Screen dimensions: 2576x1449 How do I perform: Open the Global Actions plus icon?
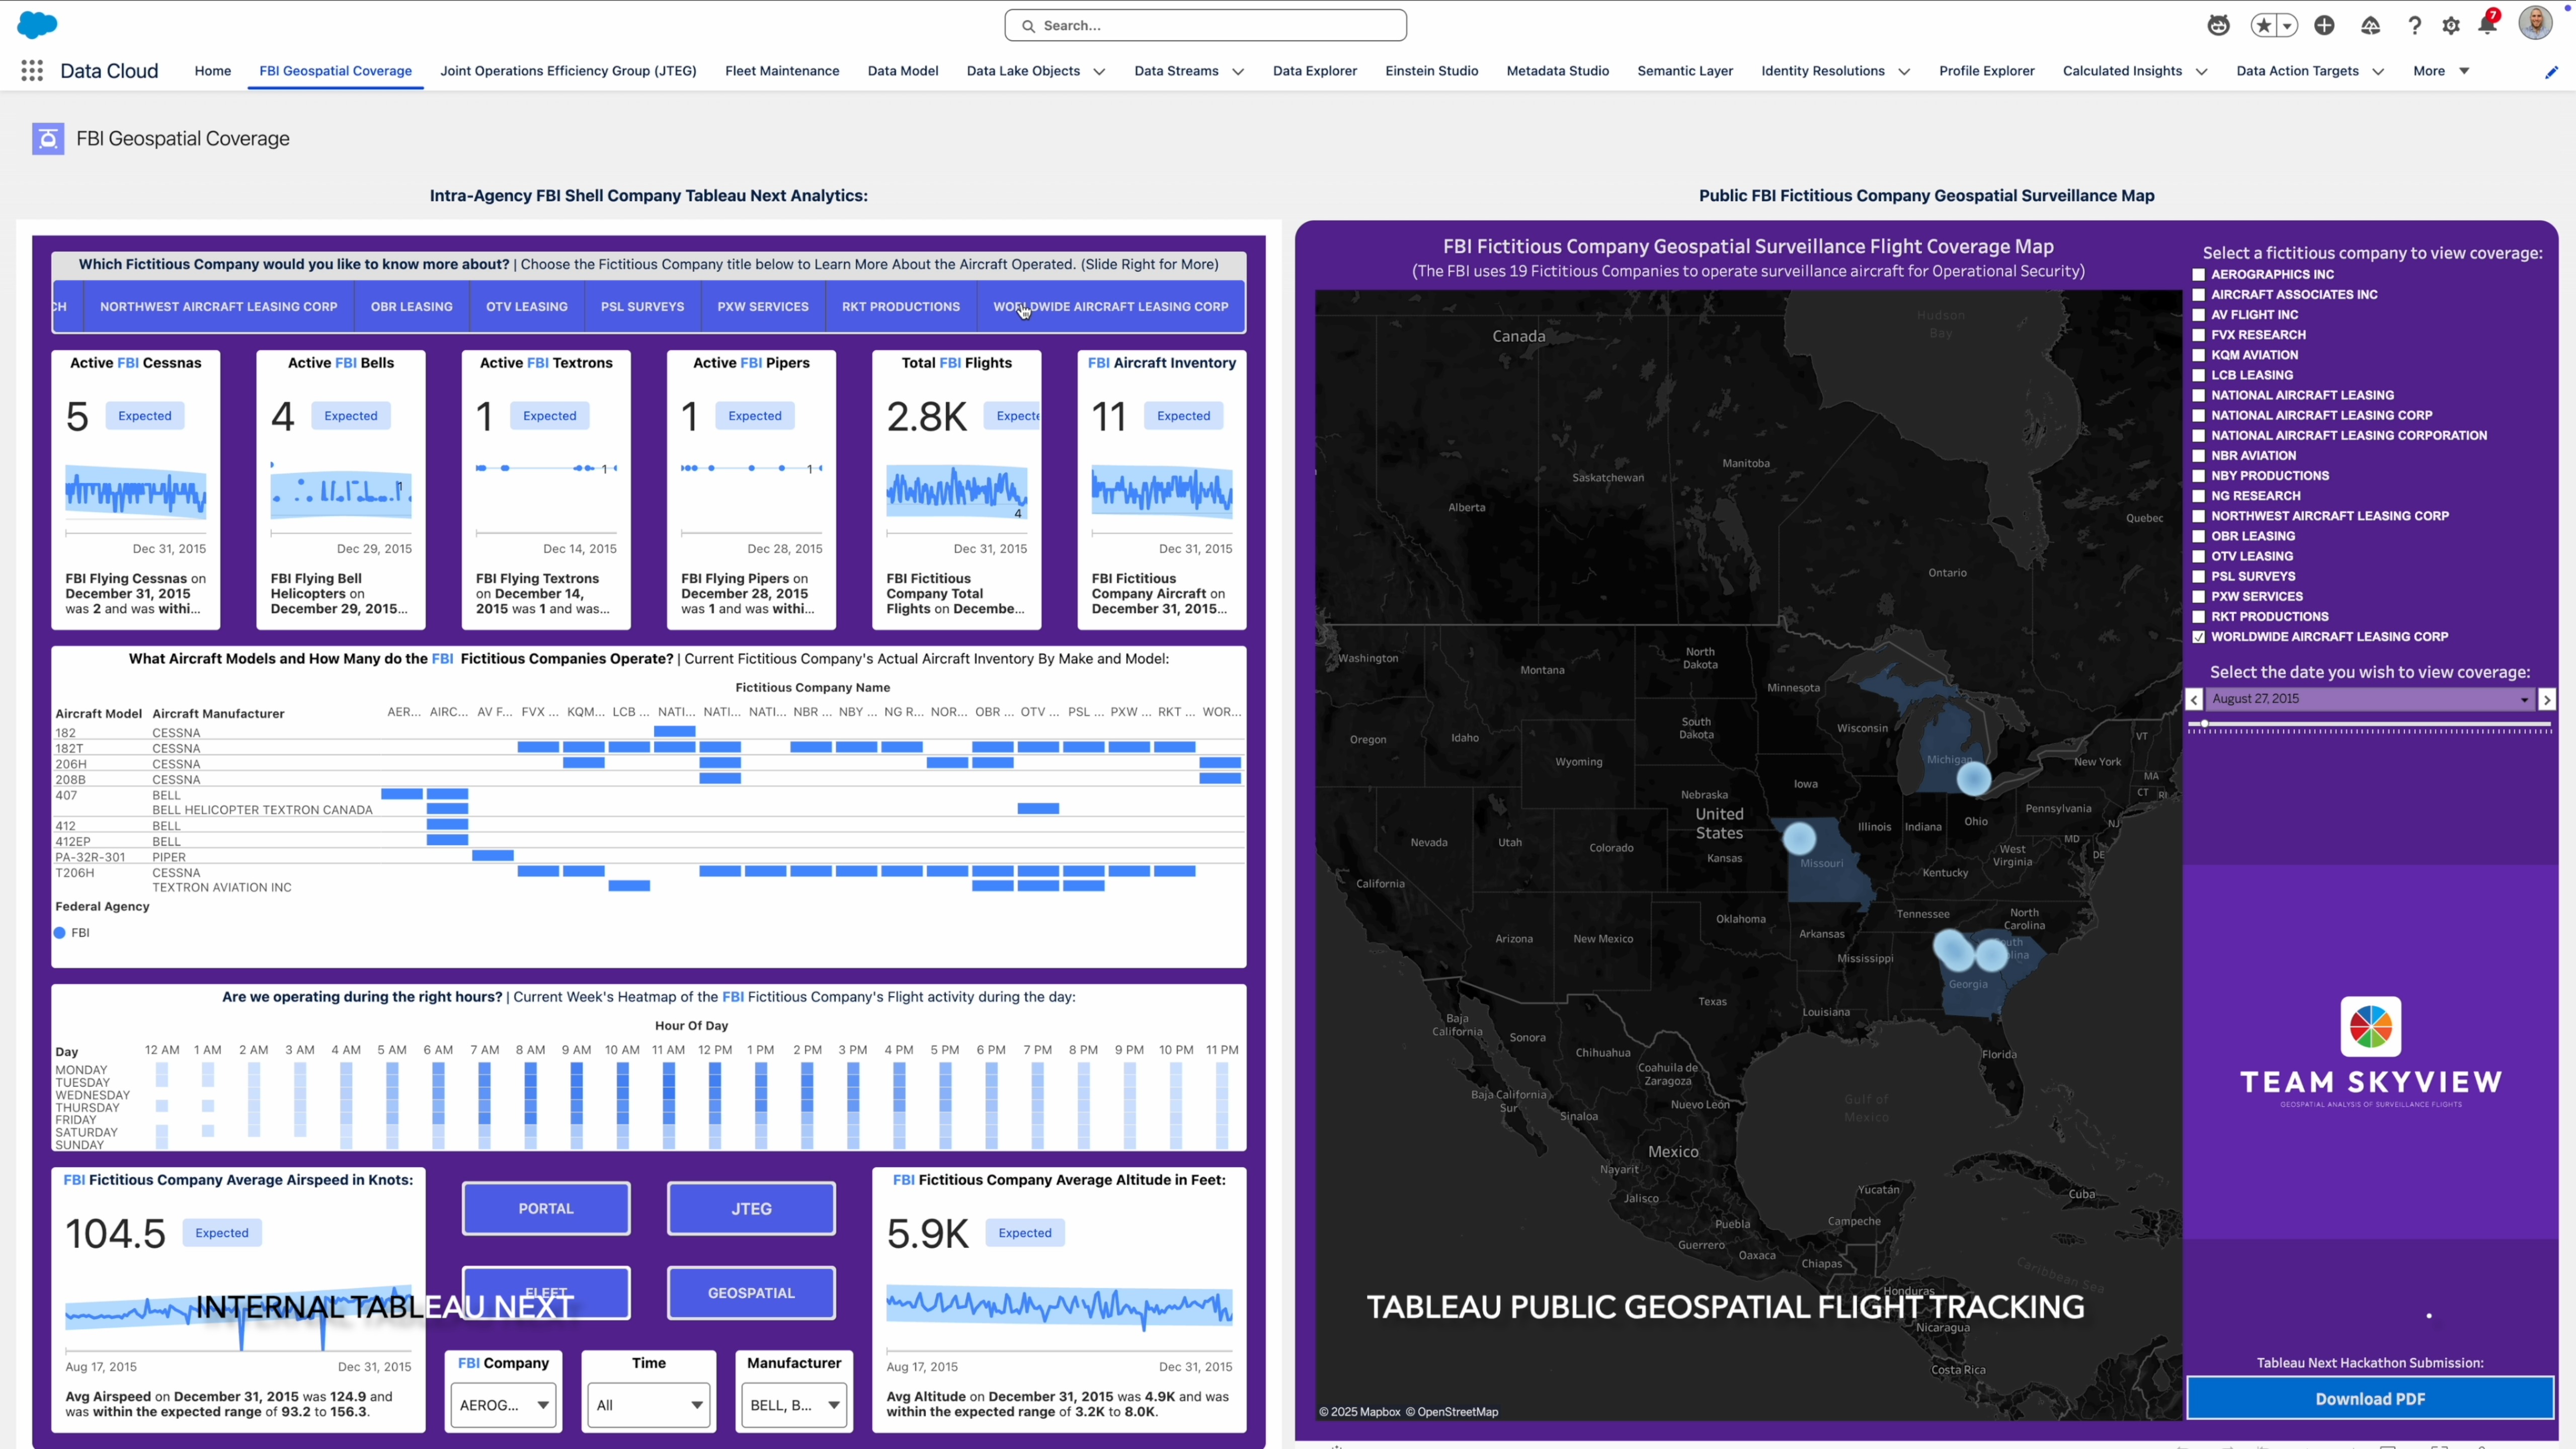pyautogui.click(x=2324, y=26)
